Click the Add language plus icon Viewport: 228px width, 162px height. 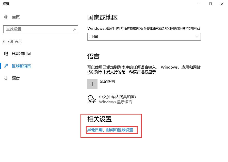click(92, 84)
